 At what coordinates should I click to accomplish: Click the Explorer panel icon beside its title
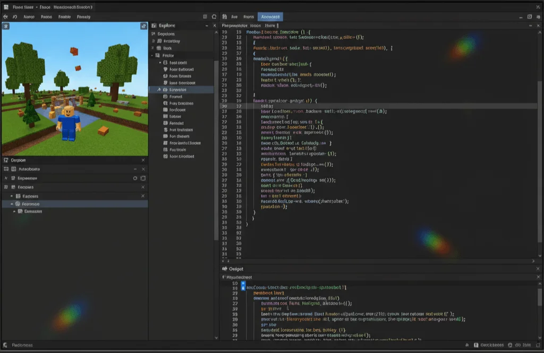[154, 25]
